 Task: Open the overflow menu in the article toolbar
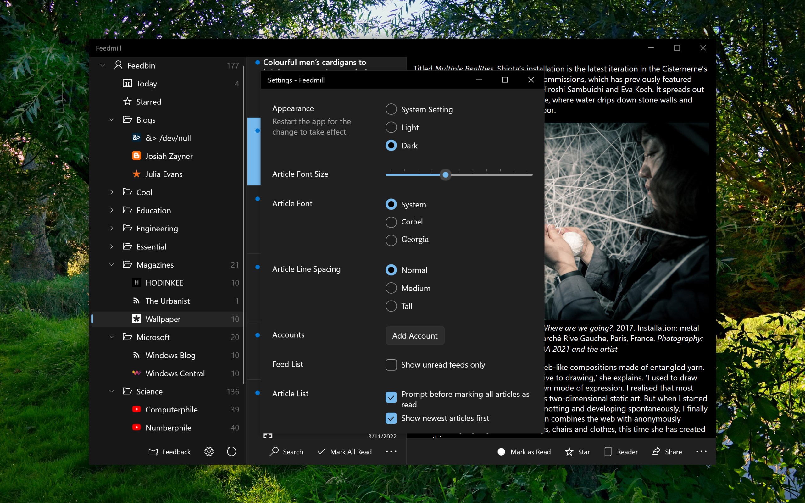point(702,451)
